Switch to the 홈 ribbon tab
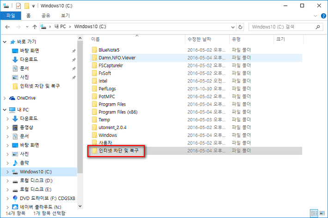This screenshot has height=218, width=328. (x=29, y=16)
